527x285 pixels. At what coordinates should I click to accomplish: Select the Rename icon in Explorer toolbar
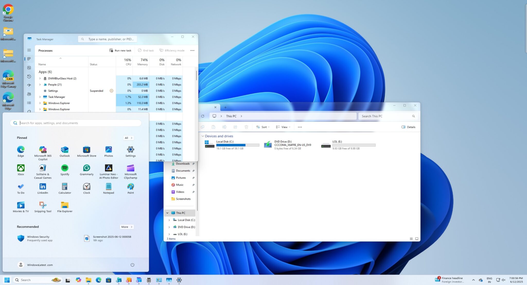pos(224,127)
